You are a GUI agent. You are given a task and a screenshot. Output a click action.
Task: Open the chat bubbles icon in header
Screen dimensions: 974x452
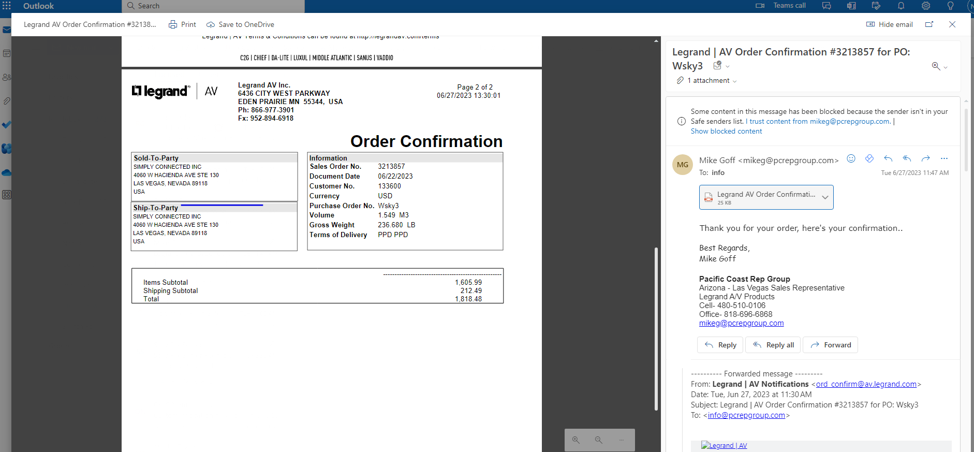(827, 6)
